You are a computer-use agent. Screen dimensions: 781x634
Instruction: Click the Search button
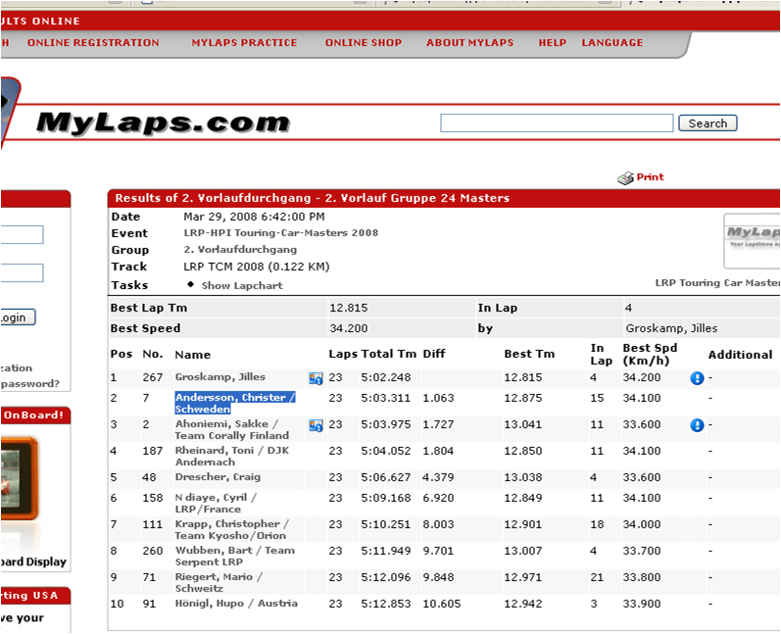click(x=708, y=123)
